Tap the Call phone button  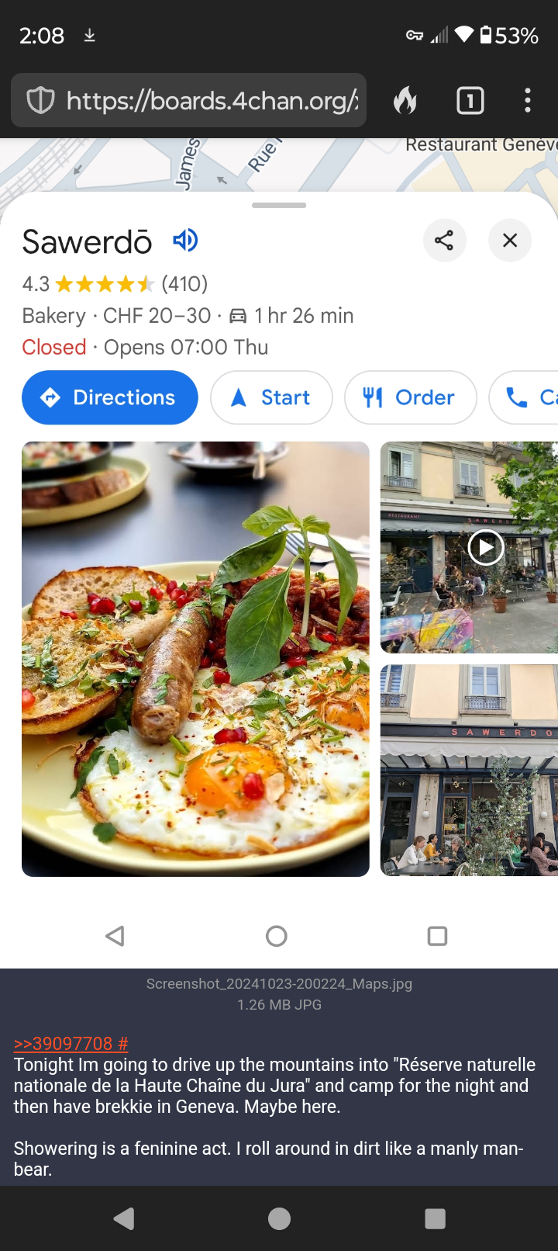click(524, 397)
